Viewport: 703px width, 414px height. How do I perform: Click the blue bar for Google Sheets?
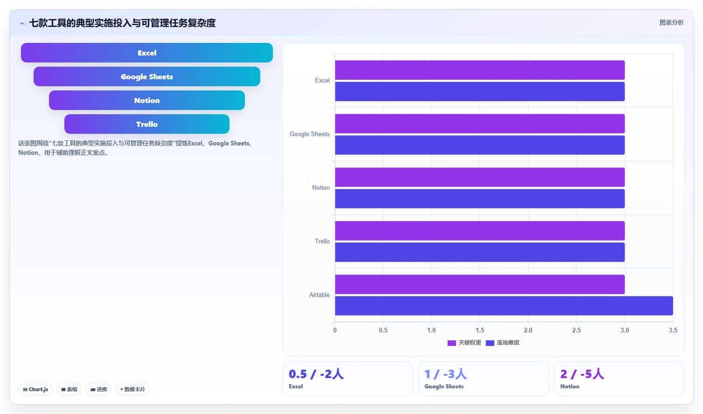[x=480, y=145]
